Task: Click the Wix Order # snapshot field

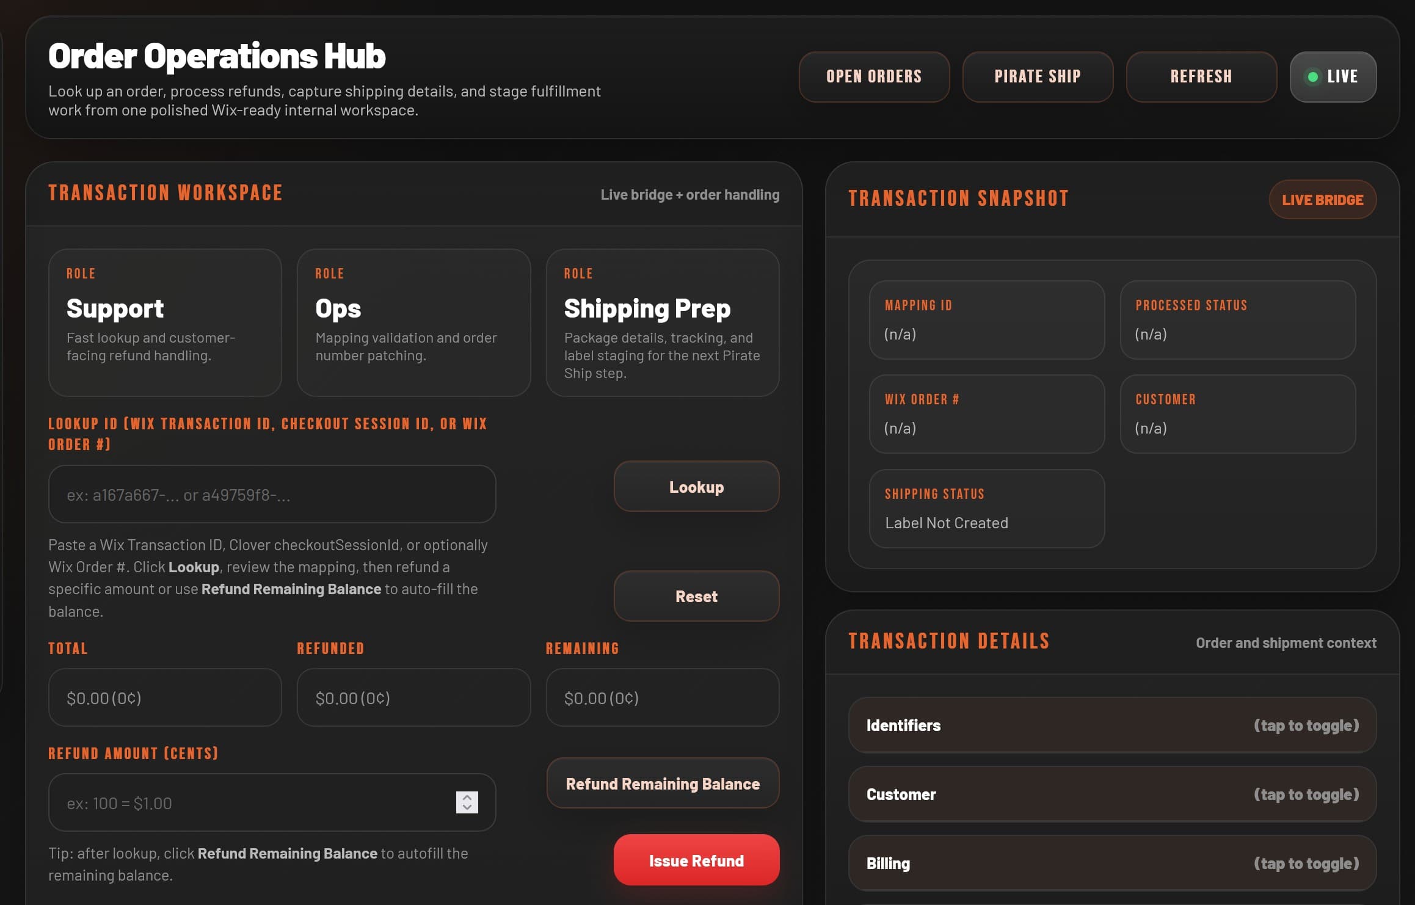Action: (x=986, y=415)
